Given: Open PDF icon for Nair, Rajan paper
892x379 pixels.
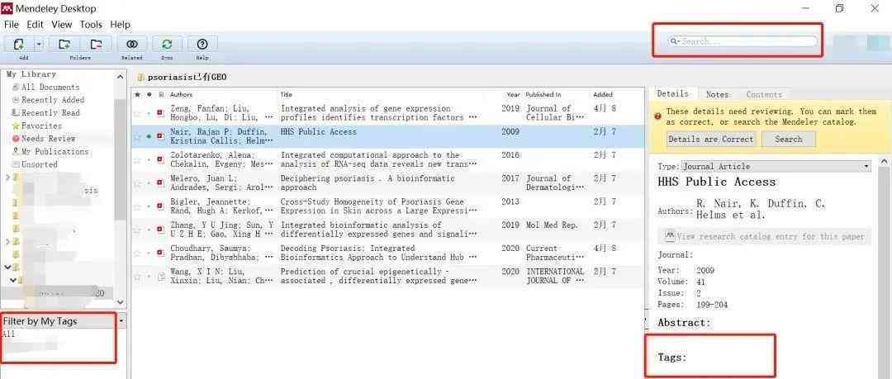Looking at the screenshot, I should (x=161, y=136).
